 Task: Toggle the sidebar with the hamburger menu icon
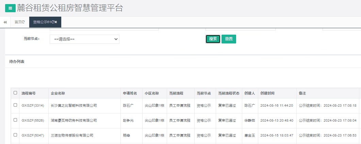(10, 8)
